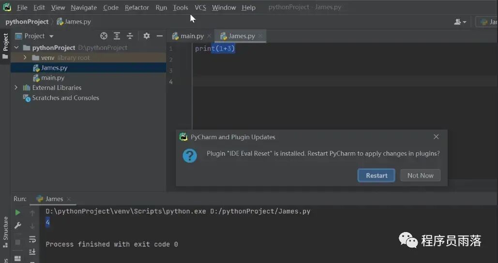Click the restore layout icon in Run panel
The width and height of the screenshot is (498, 263).
[18, 259]
